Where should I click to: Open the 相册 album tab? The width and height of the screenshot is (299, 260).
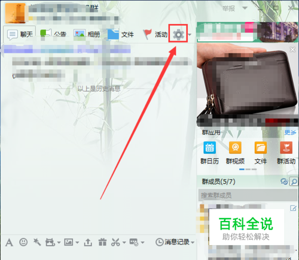pos(87,34)
